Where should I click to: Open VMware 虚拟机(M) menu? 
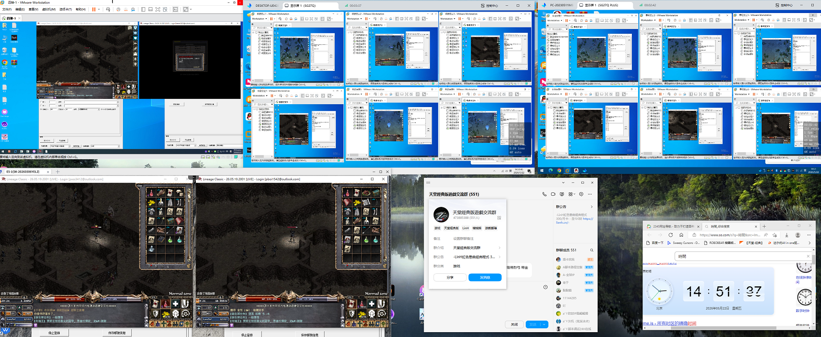(x=49, y=9)
